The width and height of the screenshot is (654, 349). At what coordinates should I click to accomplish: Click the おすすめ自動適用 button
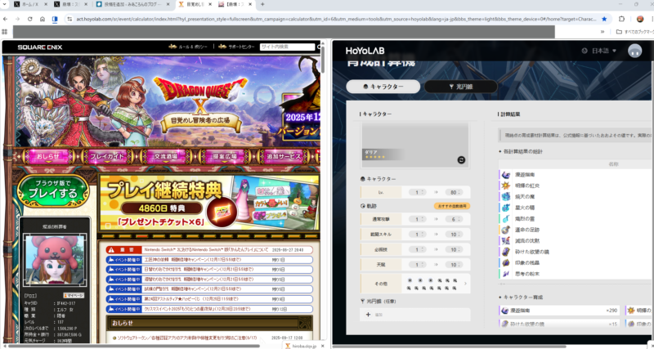pos(452,206)
